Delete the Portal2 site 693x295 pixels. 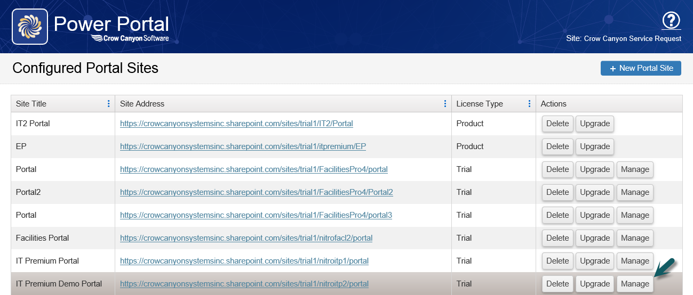(557, 192)
